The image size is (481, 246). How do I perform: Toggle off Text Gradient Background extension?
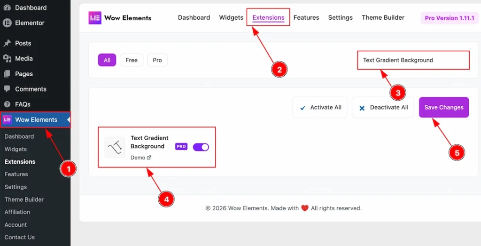pos(201,147)
